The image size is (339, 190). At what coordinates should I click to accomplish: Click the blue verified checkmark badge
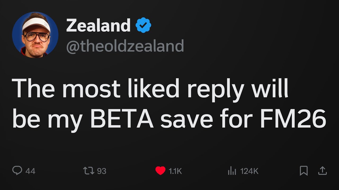pos(143,25)
